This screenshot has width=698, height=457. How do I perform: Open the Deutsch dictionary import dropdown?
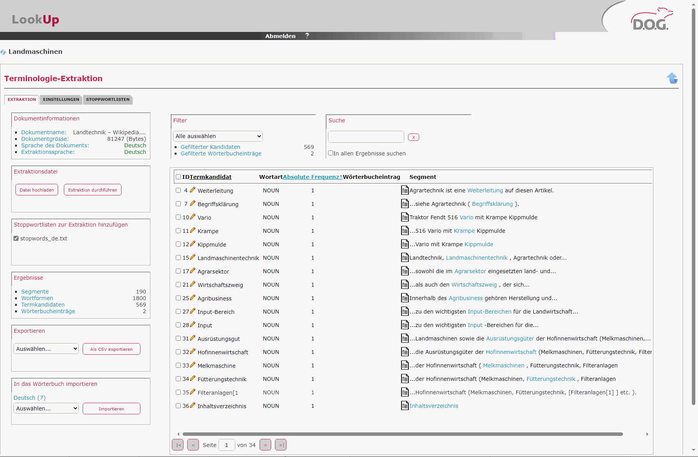point(46,409)
